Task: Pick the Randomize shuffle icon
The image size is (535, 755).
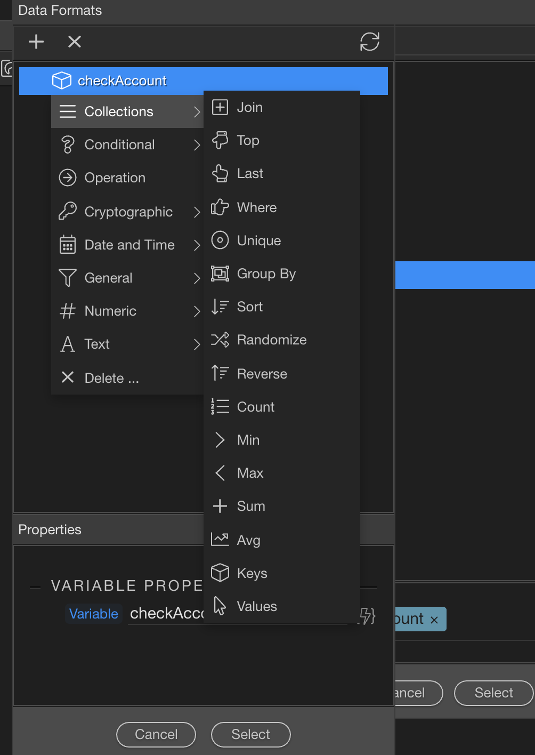Action: pos(220,340)
